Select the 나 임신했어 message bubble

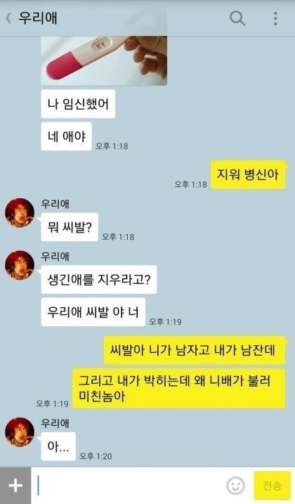coord(78,104)
